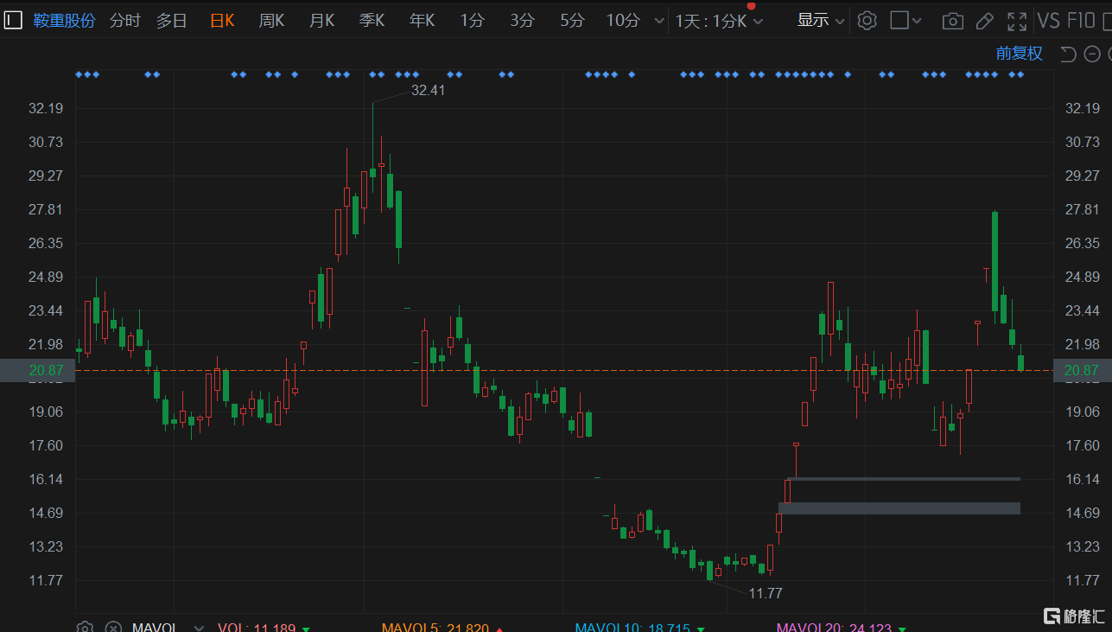Open 前复权 price adjustment option
1112x632 pixels.
coord(1020,54)
